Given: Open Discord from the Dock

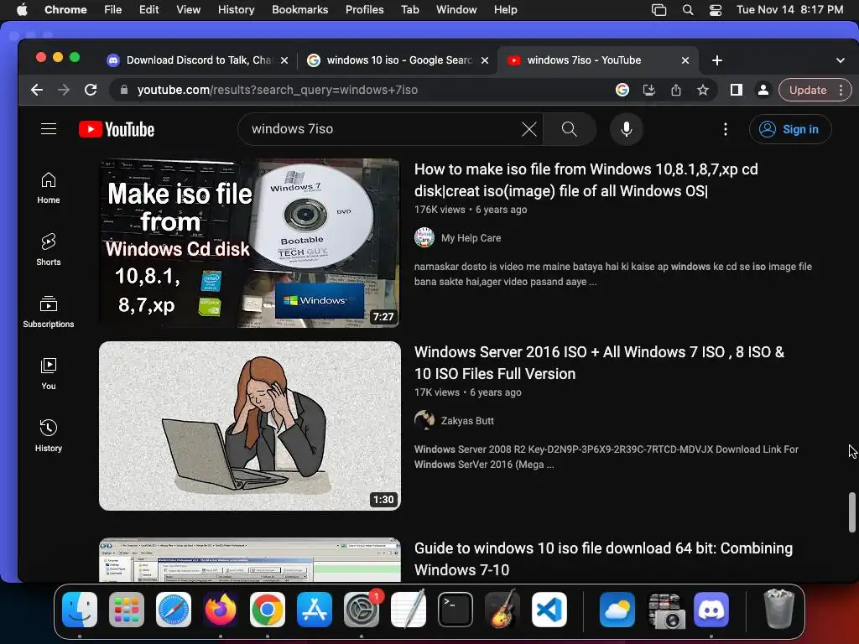Looking at the screenshot, I should (x=711, y=610).
